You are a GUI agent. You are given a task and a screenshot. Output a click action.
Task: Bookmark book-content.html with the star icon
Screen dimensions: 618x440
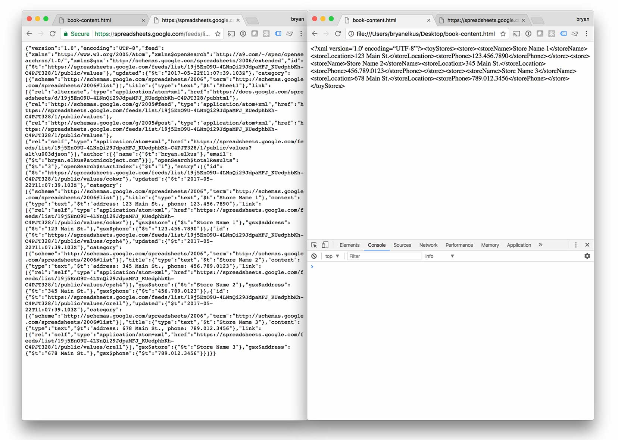(x=503, y=34)
